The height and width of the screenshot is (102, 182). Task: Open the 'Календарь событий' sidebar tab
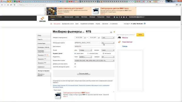tap(44, 47)
